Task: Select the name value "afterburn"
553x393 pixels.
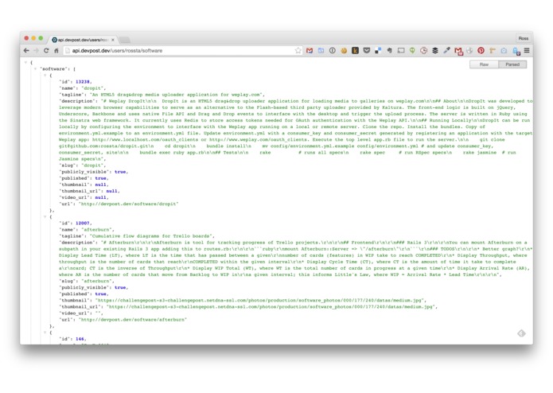Action: (97, 229)
